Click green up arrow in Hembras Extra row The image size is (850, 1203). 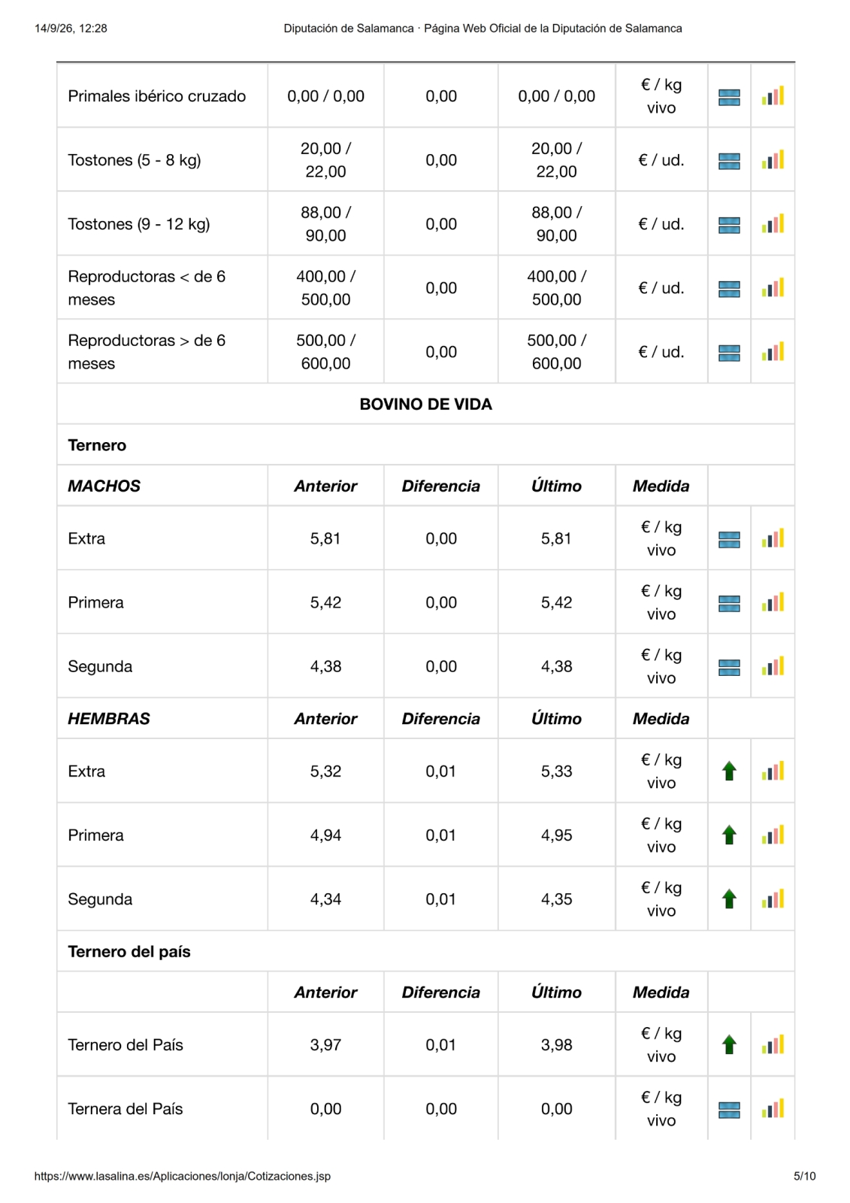[729, 771]
